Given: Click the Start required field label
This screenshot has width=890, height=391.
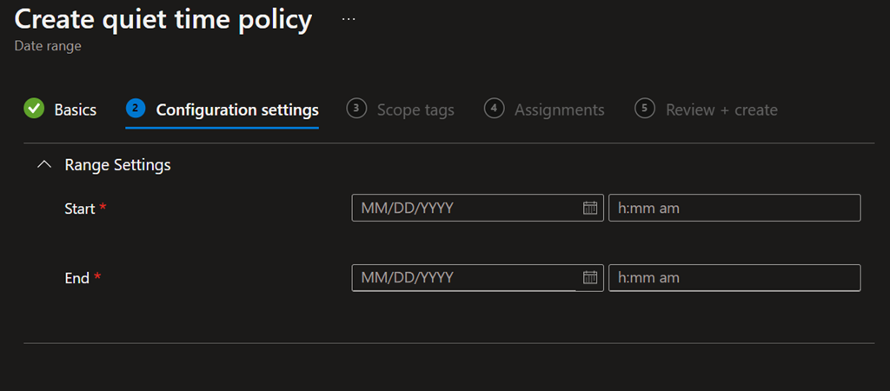Looking at the screenshot, I should [x=80, y=209].
